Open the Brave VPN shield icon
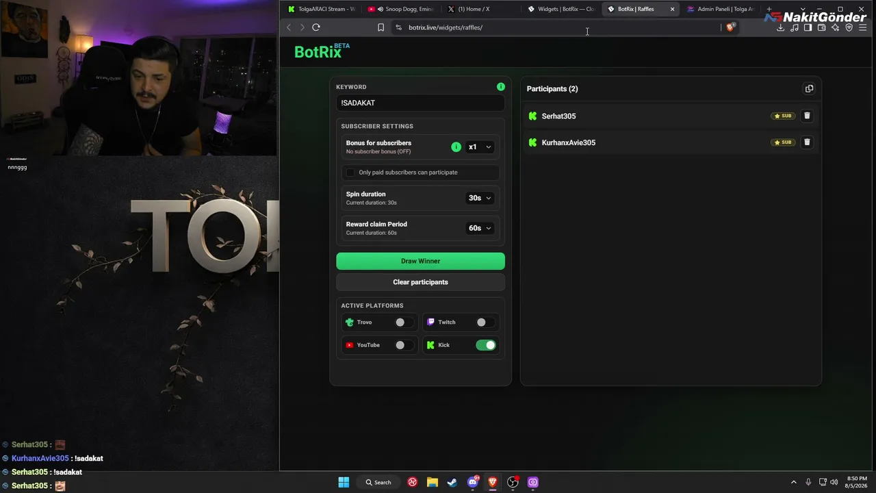Image resolution: width=876 pixels, height=493 pixels. pyautogui.click(x=849, y=27)
